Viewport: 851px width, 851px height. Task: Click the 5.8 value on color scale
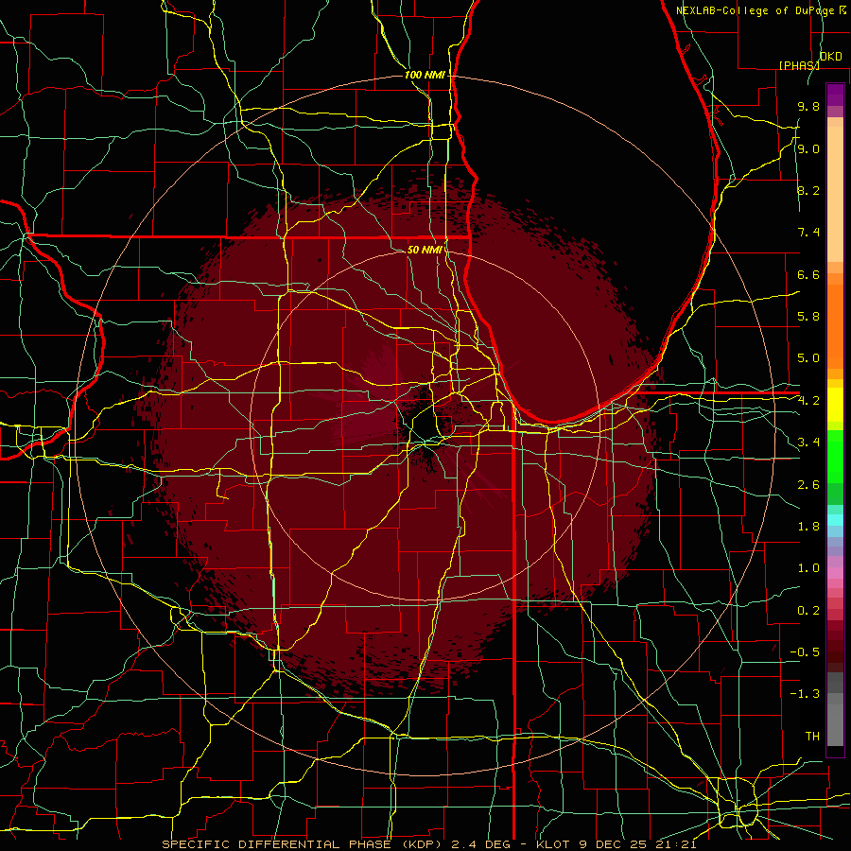pos(808,317)
